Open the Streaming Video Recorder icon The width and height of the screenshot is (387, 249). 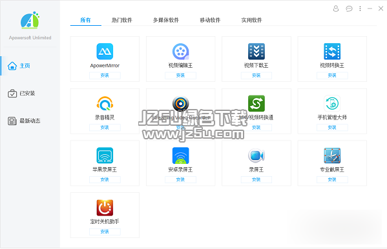pyautogui.click(x=180, y=103)
